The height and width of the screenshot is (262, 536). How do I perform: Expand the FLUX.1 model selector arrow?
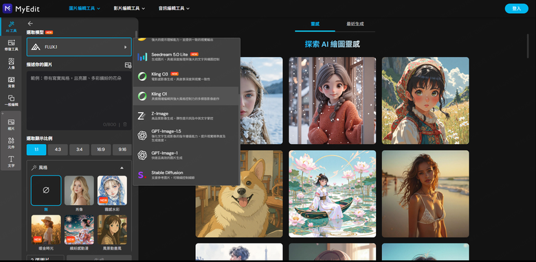126,47
